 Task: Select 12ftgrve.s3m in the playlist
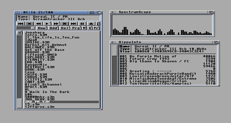[62, 107]
